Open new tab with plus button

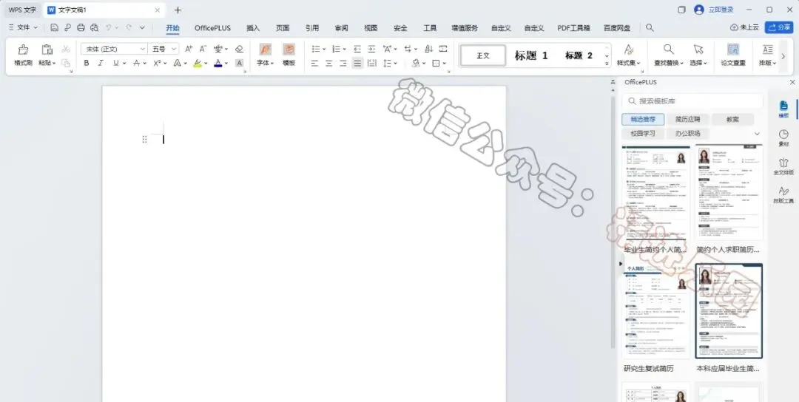coord(178,10)
